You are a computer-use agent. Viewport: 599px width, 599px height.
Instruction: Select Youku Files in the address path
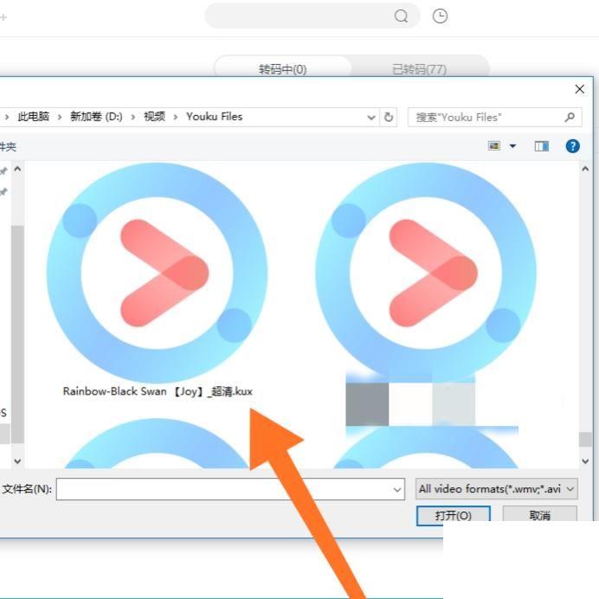pos(215,117)
